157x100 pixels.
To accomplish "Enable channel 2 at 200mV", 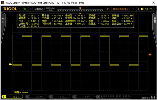I will pos(36,97).
